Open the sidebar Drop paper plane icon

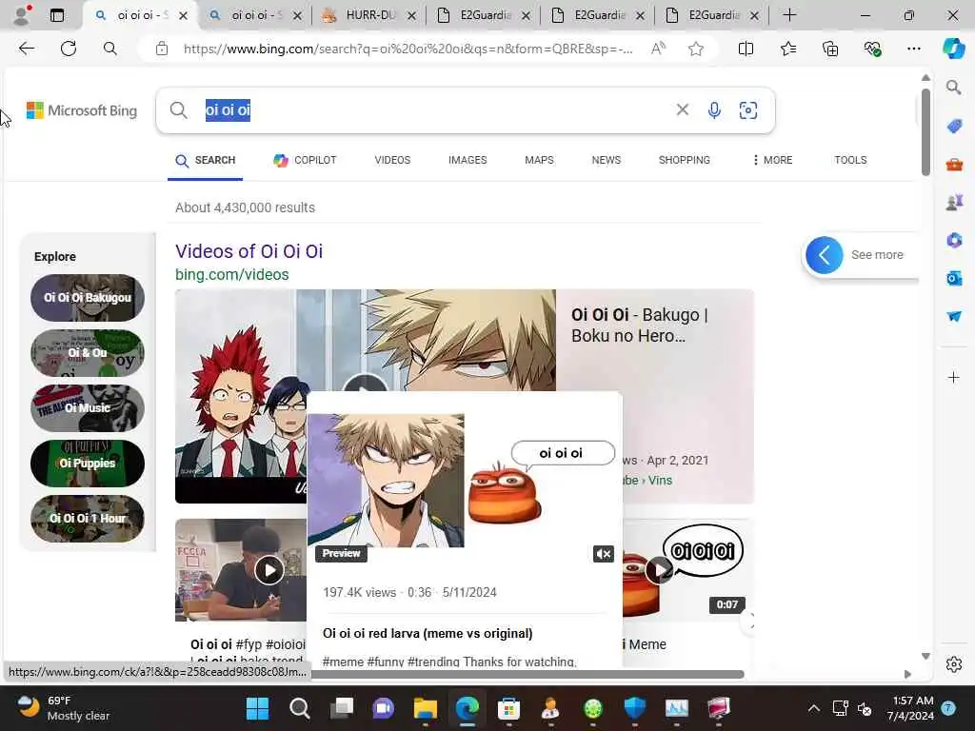(954, 316)
